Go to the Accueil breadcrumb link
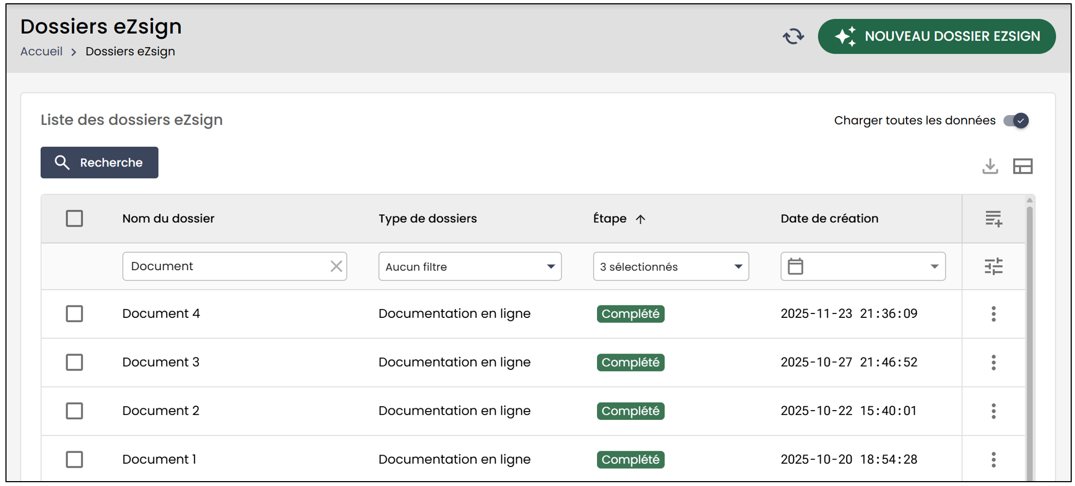1075x486 pixels. pyautogui.click(x=41, y=52)
